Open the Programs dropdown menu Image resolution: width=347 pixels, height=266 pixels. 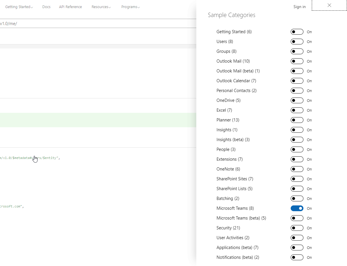[130, 7]
